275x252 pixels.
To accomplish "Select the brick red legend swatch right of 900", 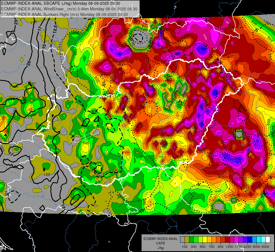I will [x=223, y=240].
